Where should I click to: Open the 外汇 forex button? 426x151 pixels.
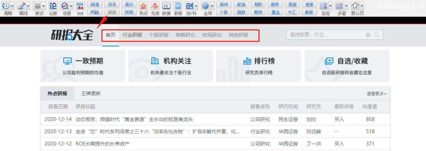click(292, 12)
